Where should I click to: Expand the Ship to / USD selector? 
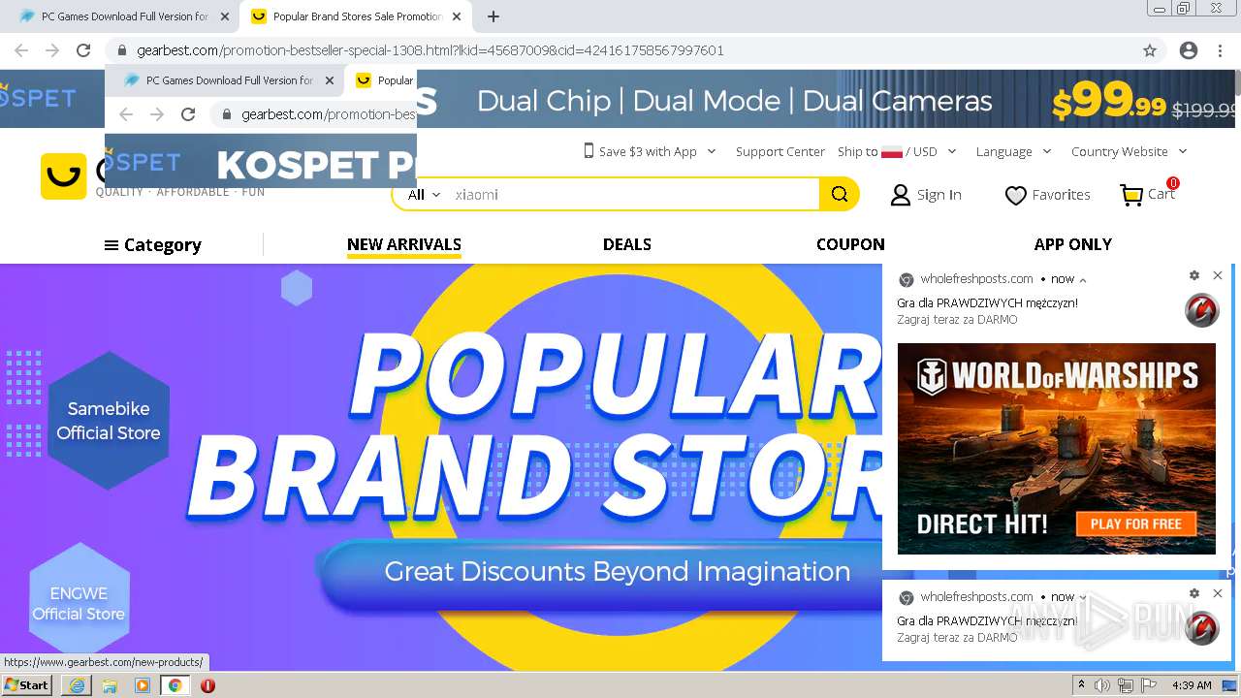click(x=897, y=151)
